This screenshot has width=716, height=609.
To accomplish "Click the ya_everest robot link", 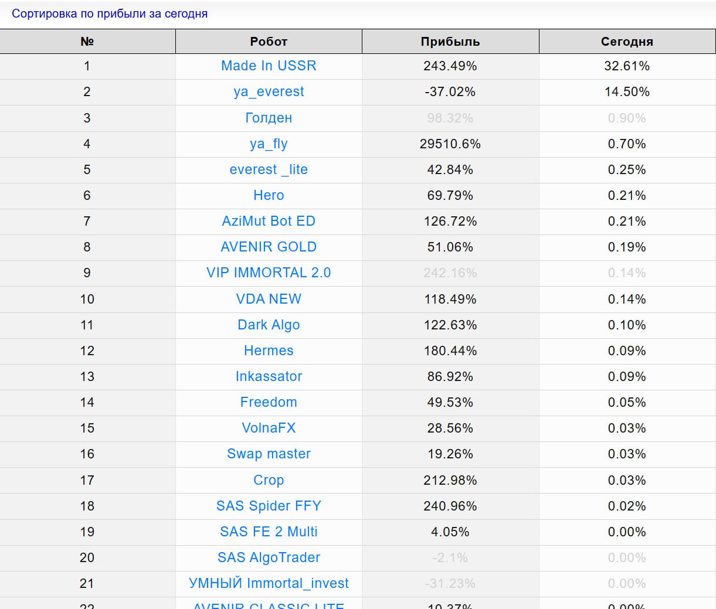I will (x=269, y=92).
